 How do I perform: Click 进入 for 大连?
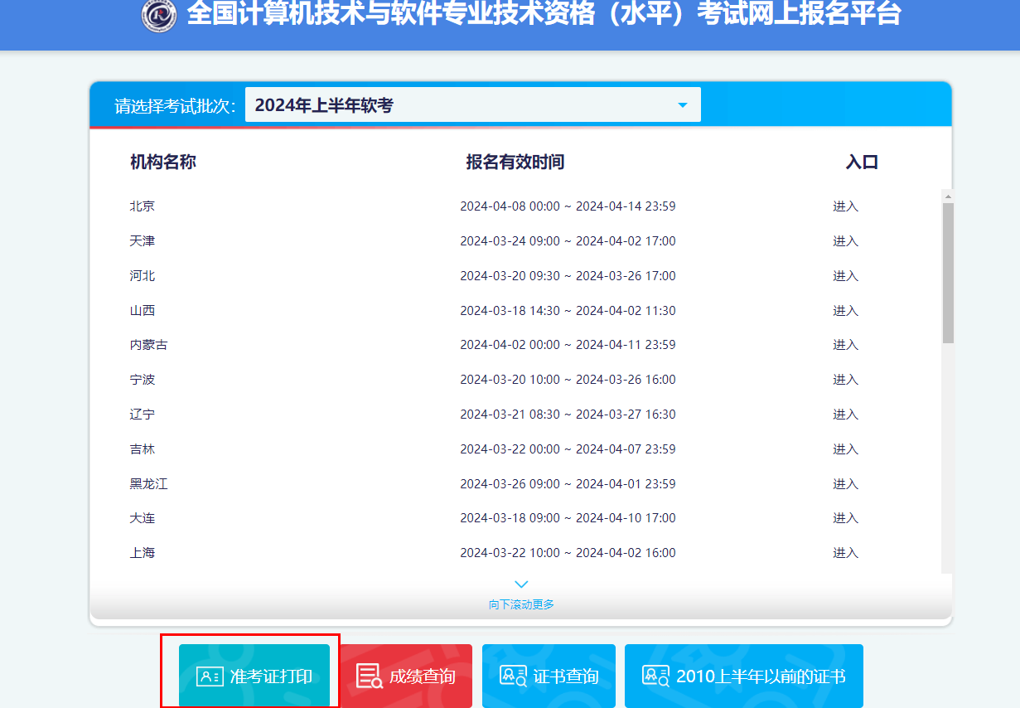[846, 518]
